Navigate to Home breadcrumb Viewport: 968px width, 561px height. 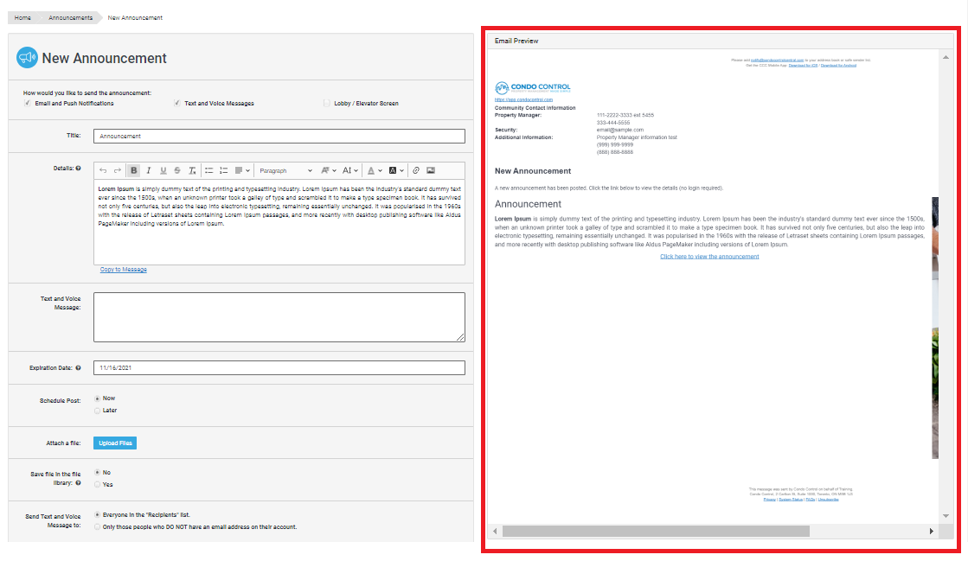[x=23, y=17]
